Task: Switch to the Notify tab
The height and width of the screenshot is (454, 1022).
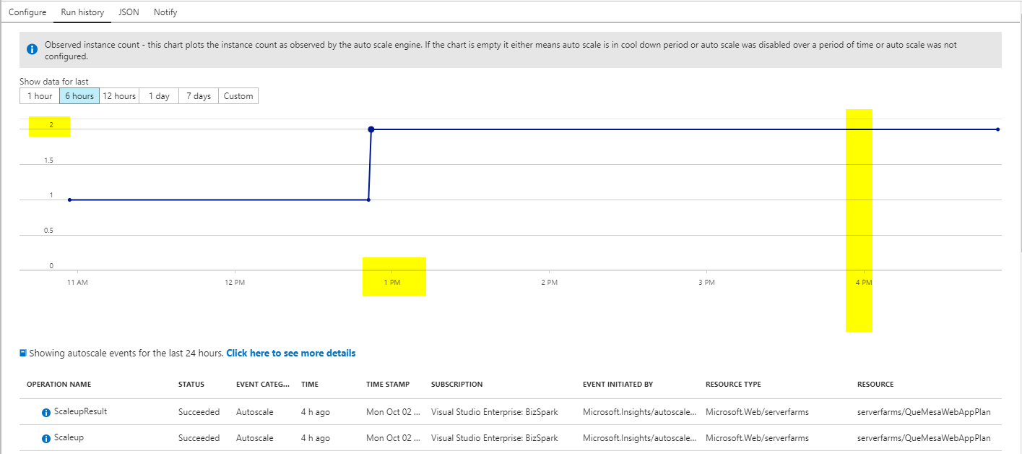Action: pyautogui.click(x=165, y=12)
